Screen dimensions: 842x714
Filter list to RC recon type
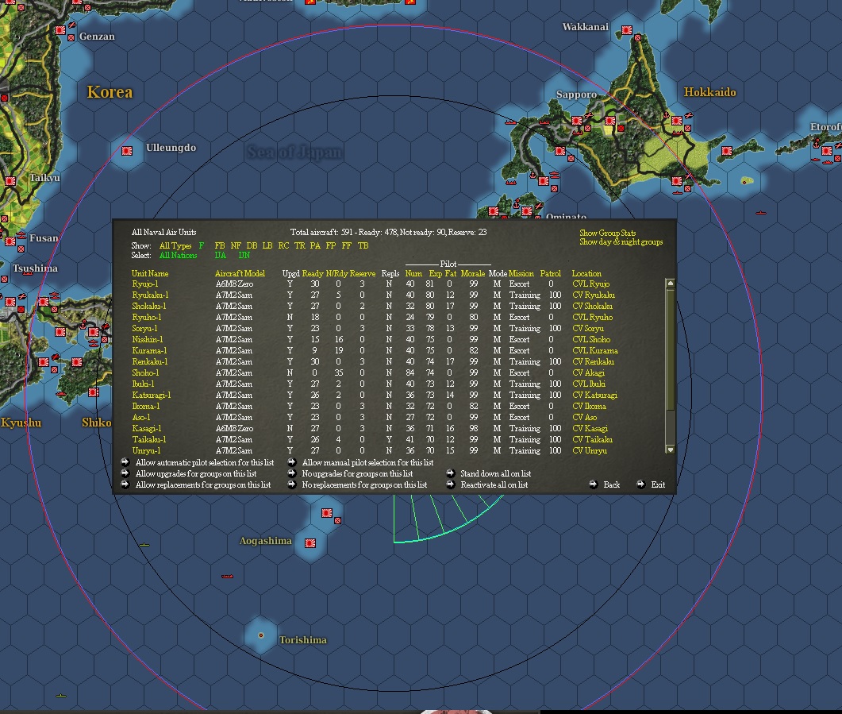283,245
